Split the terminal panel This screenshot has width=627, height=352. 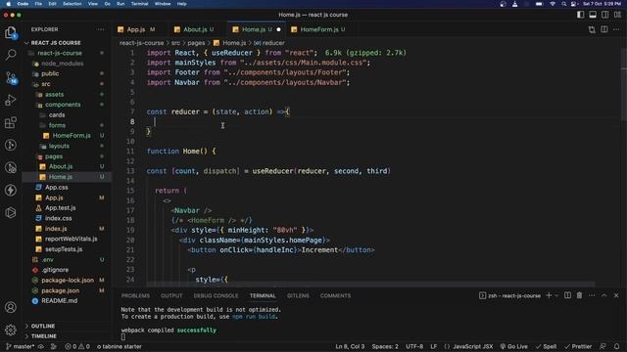coord(567,295)
